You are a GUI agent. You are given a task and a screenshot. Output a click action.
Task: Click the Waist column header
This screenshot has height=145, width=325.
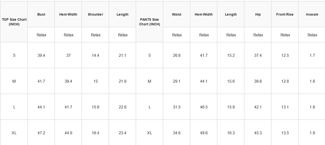[176, 14]
